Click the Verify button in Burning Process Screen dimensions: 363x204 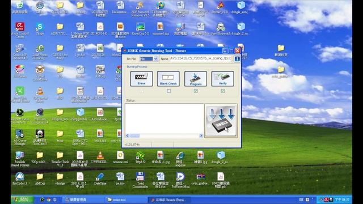tap(222, 79)
